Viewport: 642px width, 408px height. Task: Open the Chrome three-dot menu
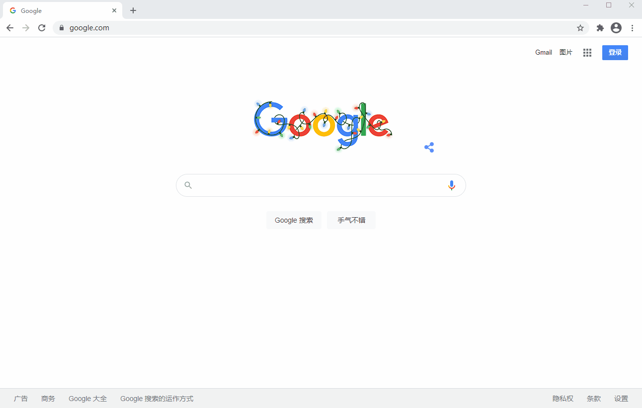tap(632, 28)
